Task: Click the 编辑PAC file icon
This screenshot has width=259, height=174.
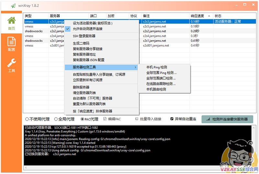Action: 105,119
